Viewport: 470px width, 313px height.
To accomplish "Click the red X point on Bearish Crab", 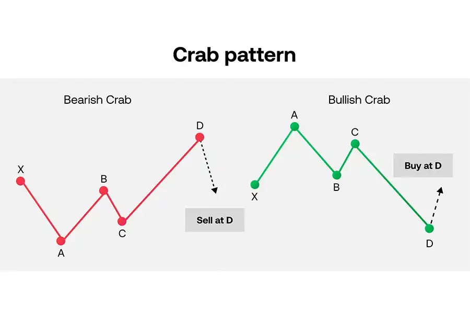I will [20, 181].
